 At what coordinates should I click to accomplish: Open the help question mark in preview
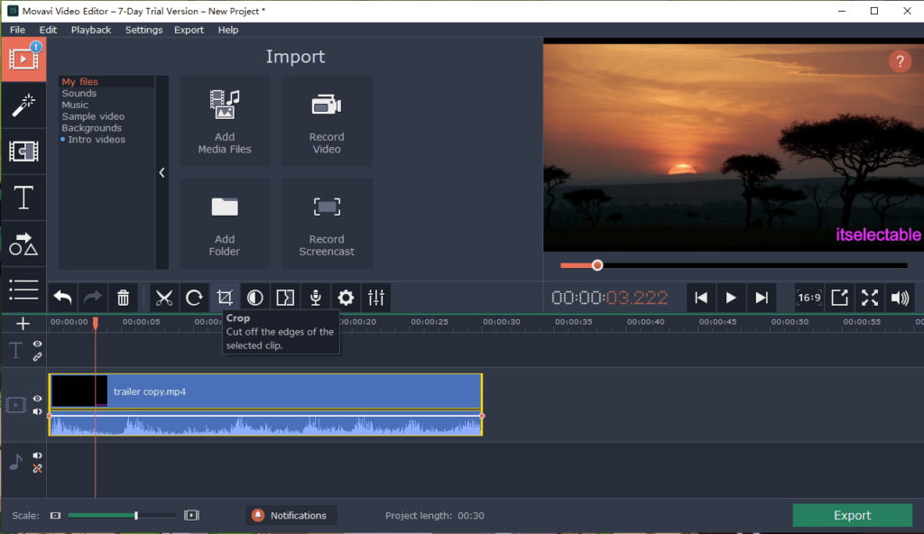pyautogui.click(x=900, y=61)
